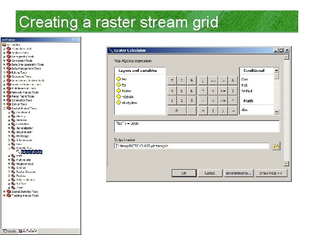Click the dialog's scroll-down arrow

coord(287,164)
